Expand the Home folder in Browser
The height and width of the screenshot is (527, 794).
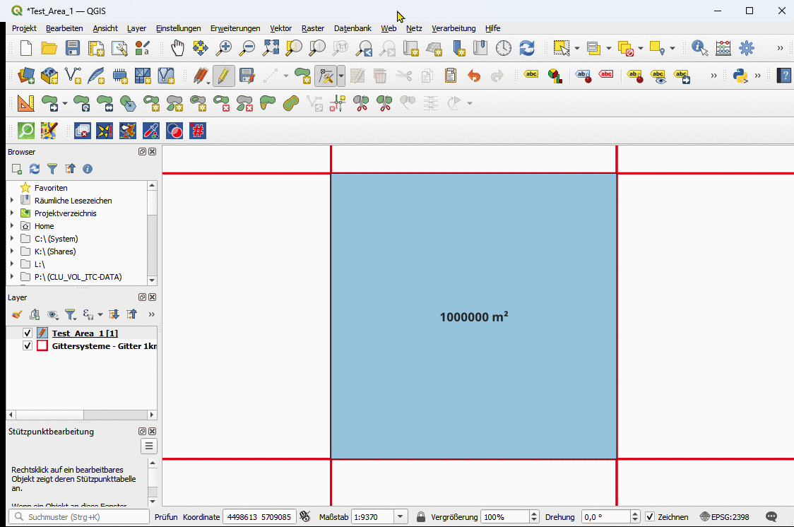pyautogui.click(x=12, y=226)
